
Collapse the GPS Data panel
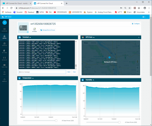point(94,37)
